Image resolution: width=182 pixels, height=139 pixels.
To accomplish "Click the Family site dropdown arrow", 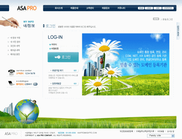I will [173, 136].
